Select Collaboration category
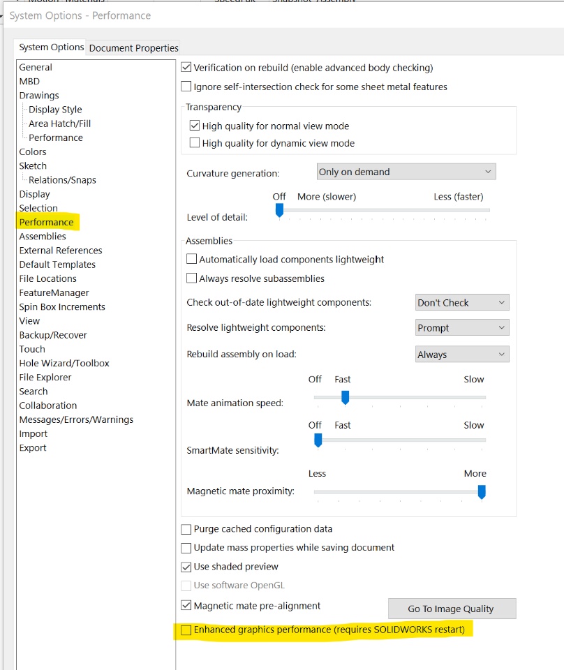The width and height of the screenshot is (564, 670). tap(48, 405)
